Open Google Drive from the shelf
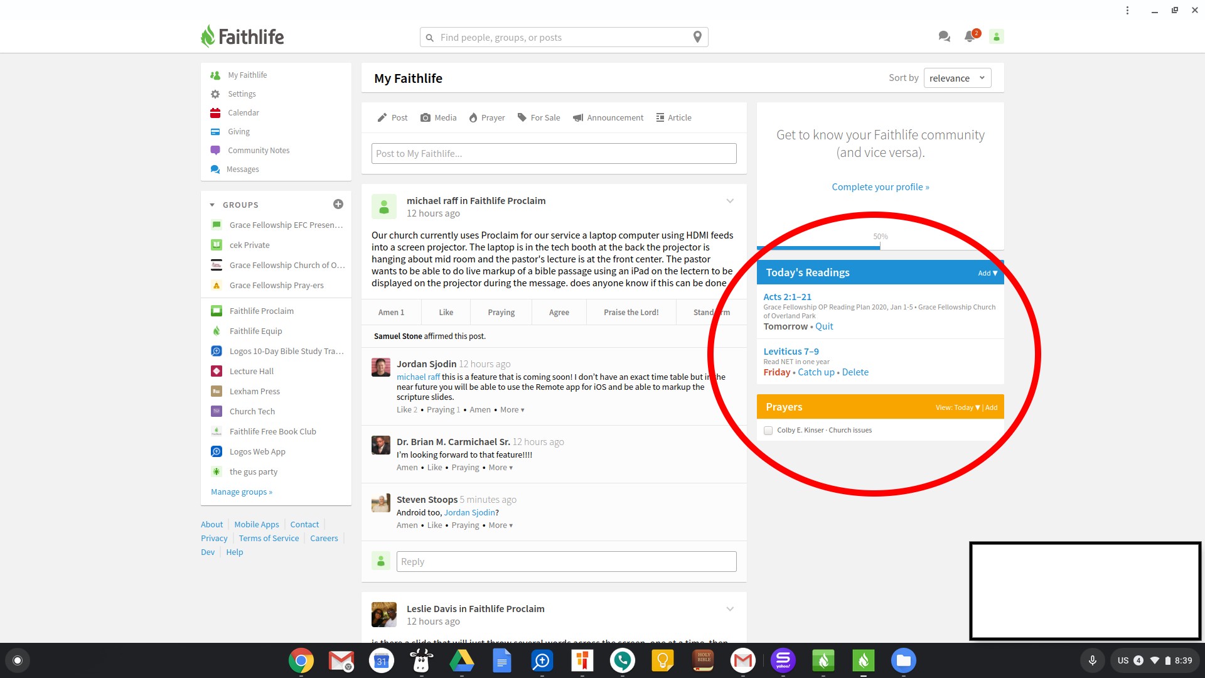This screenshot has width=1205, height=678. (x=462, y=660)
